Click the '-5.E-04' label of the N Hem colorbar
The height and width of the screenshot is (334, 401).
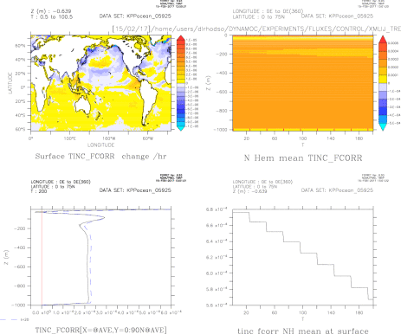click(x=394, y=123)
